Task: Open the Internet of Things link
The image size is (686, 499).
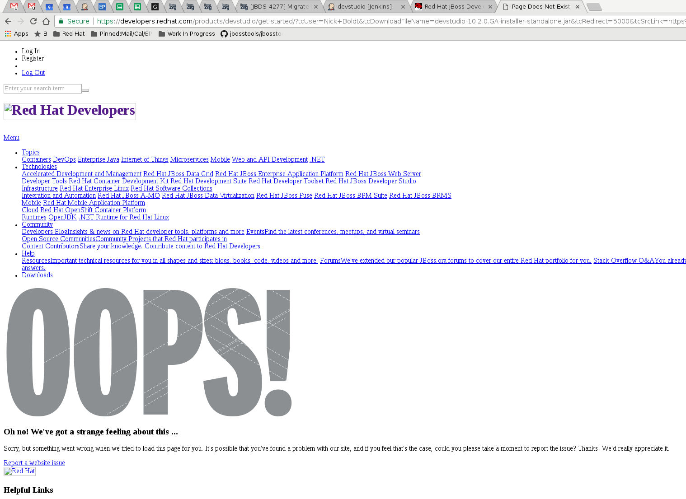Action: pyautogui.click(x=145, y=159)
